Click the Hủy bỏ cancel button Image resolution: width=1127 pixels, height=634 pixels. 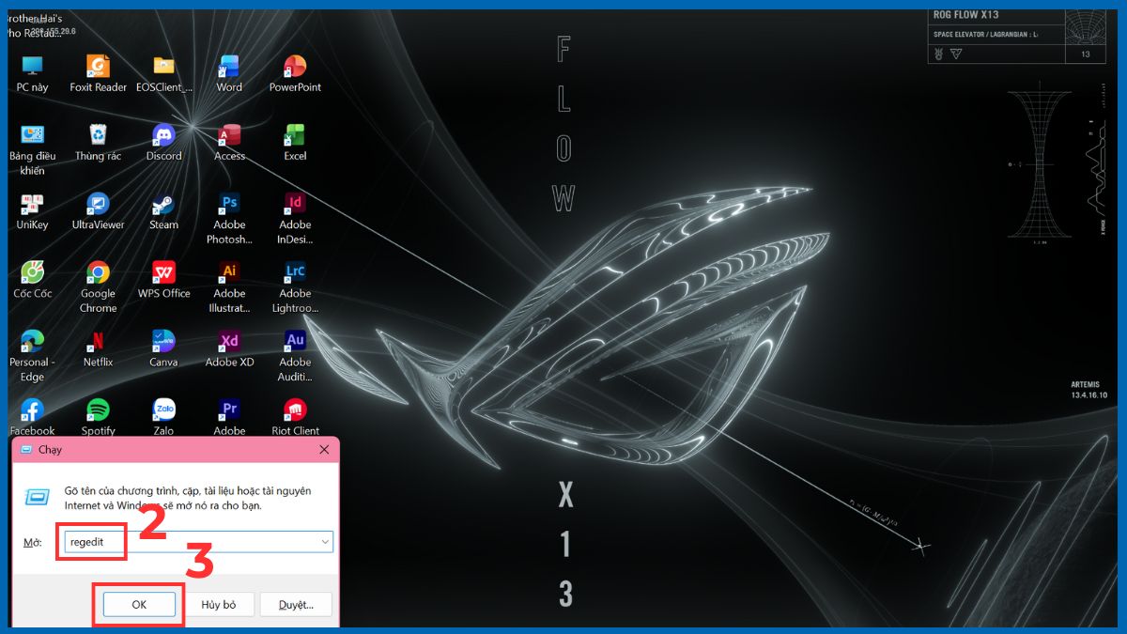pyautogui.click(x=218, y=604)
